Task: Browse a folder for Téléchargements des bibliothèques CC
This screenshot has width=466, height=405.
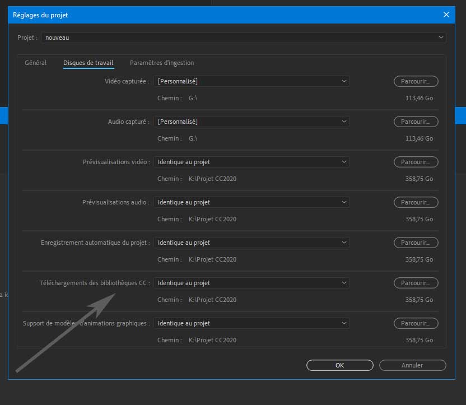Action: (416, 283)
